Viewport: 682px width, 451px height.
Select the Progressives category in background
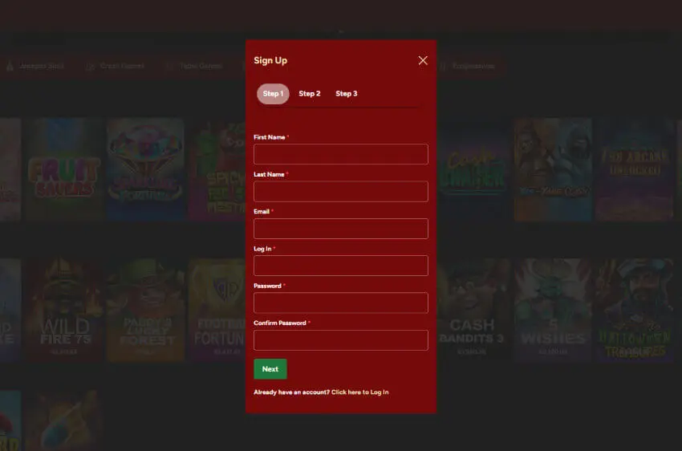[468, 66]
